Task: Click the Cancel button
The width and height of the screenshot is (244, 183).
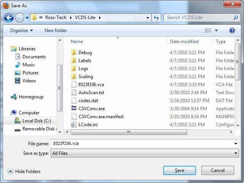Action: point(218,170)
